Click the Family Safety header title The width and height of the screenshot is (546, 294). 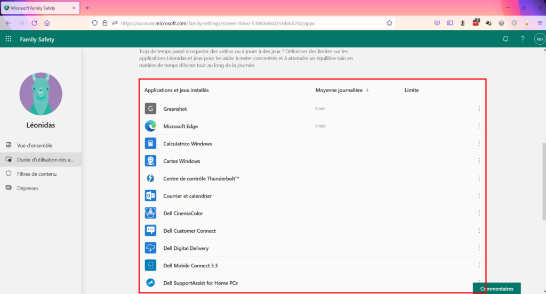tap(37, 39)
